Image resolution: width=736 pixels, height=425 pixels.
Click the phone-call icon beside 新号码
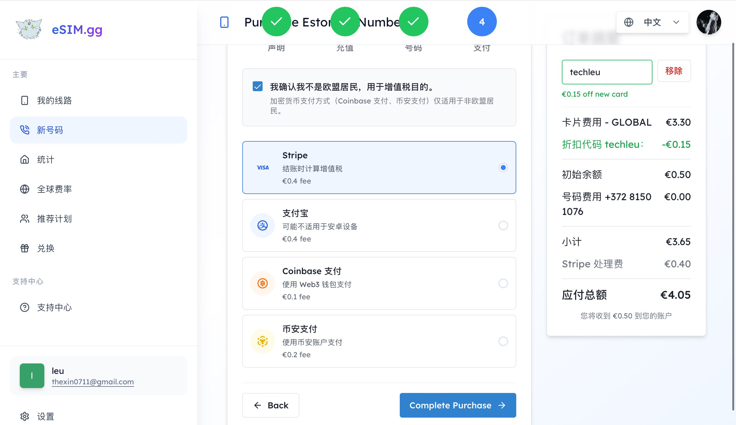tap(25, 130)
